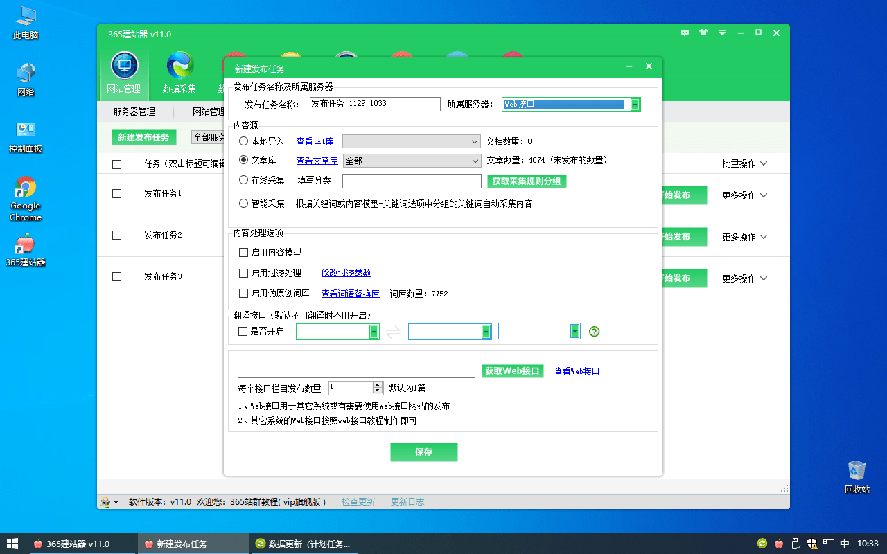Click apple 365 tray icon
Screen dimensions: 887x554
(x=779, y=544)
